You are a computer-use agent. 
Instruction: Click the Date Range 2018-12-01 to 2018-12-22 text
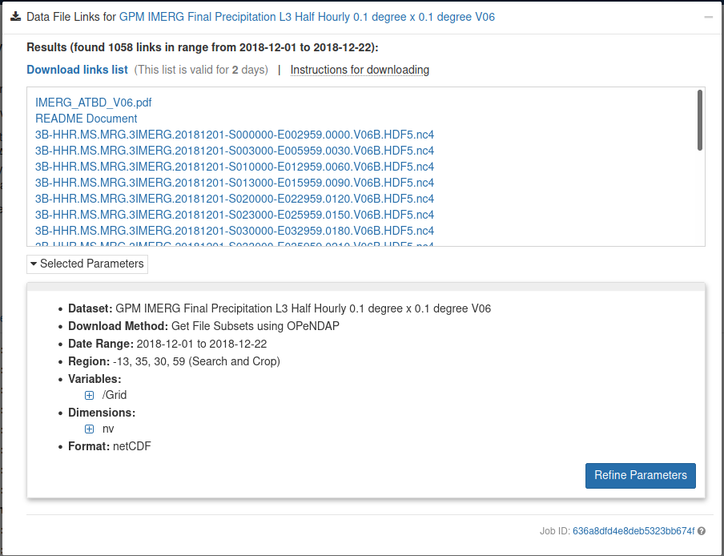(x=167, y=344)
